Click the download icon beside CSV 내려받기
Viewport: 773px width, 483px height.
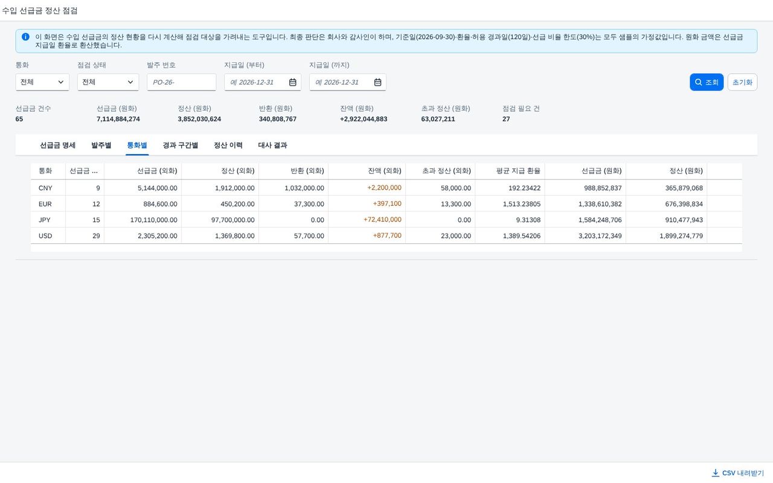click(716, 473)
